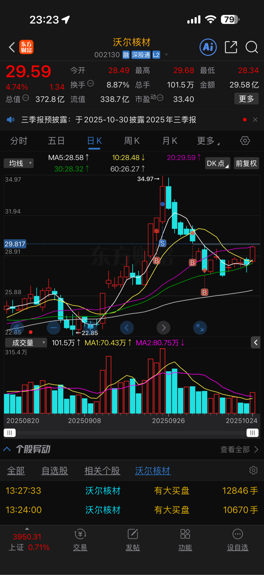The width and height of the screenshot is (264, 575).
Task: Tap the red dot beside announcement
Action: (x=244, y=120)
